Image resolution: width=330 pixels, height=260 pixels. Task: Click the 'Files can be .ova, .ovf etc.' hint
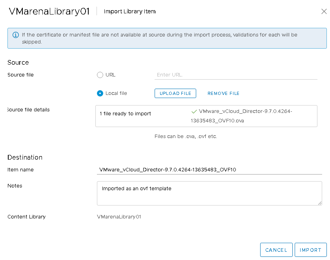pos(186,136)
